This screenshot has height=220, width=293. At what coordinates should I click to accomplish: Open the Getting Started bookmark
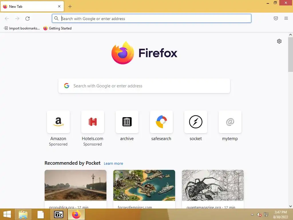(x=57, y=28)
